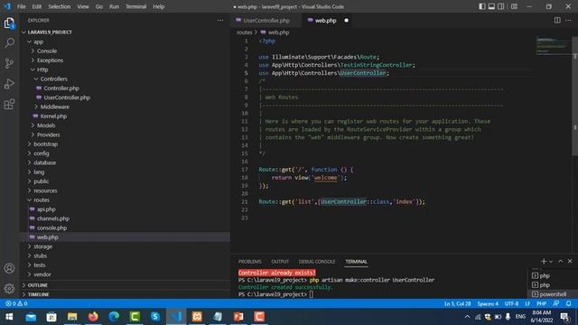Toggle secondary side bar layout icon

click(x=501, y=6)
